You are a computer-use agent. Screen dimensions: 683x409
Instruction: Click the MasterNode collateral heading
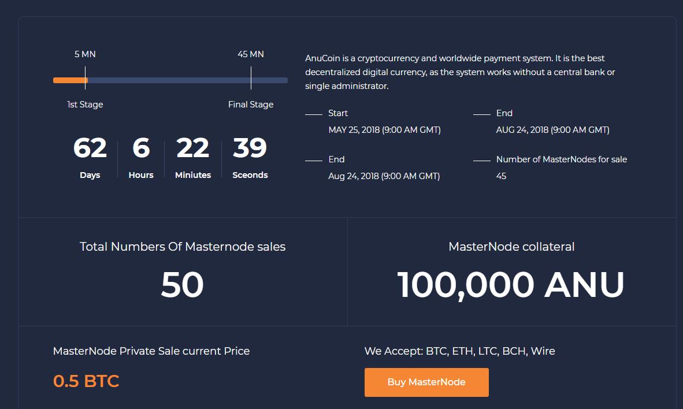511,247
